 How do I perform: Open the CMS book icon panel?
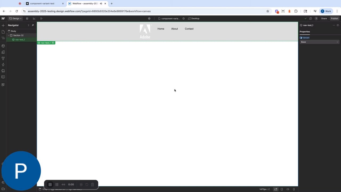tap(3, 77)
